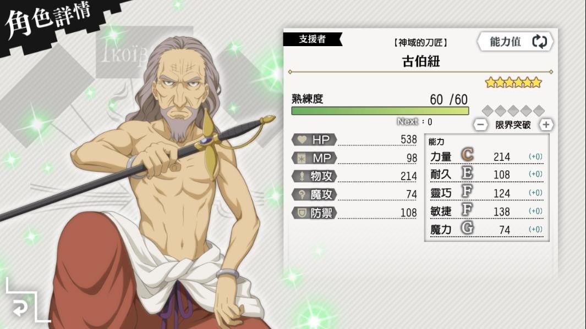
Task: Click the circular swap arrows icon
Action: coord(539,41)
